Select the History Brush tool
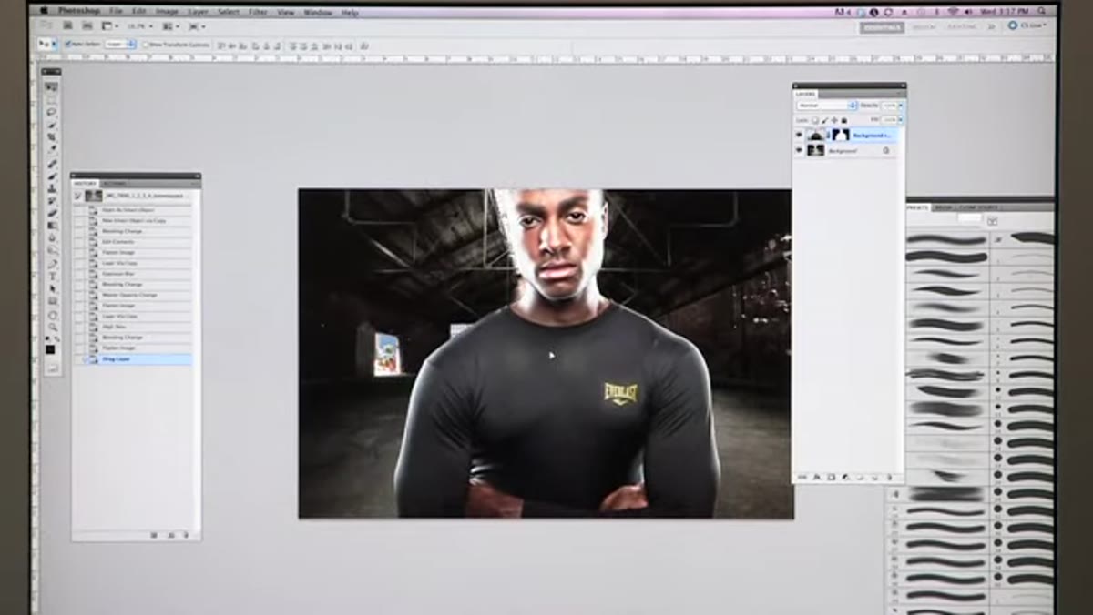Image resolution: width=1093 pixels, height=615 pixels. click(51, 200)
